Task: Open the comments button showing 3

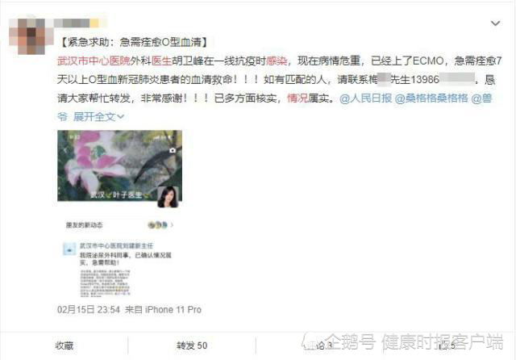Action: [x=321, y=345]
